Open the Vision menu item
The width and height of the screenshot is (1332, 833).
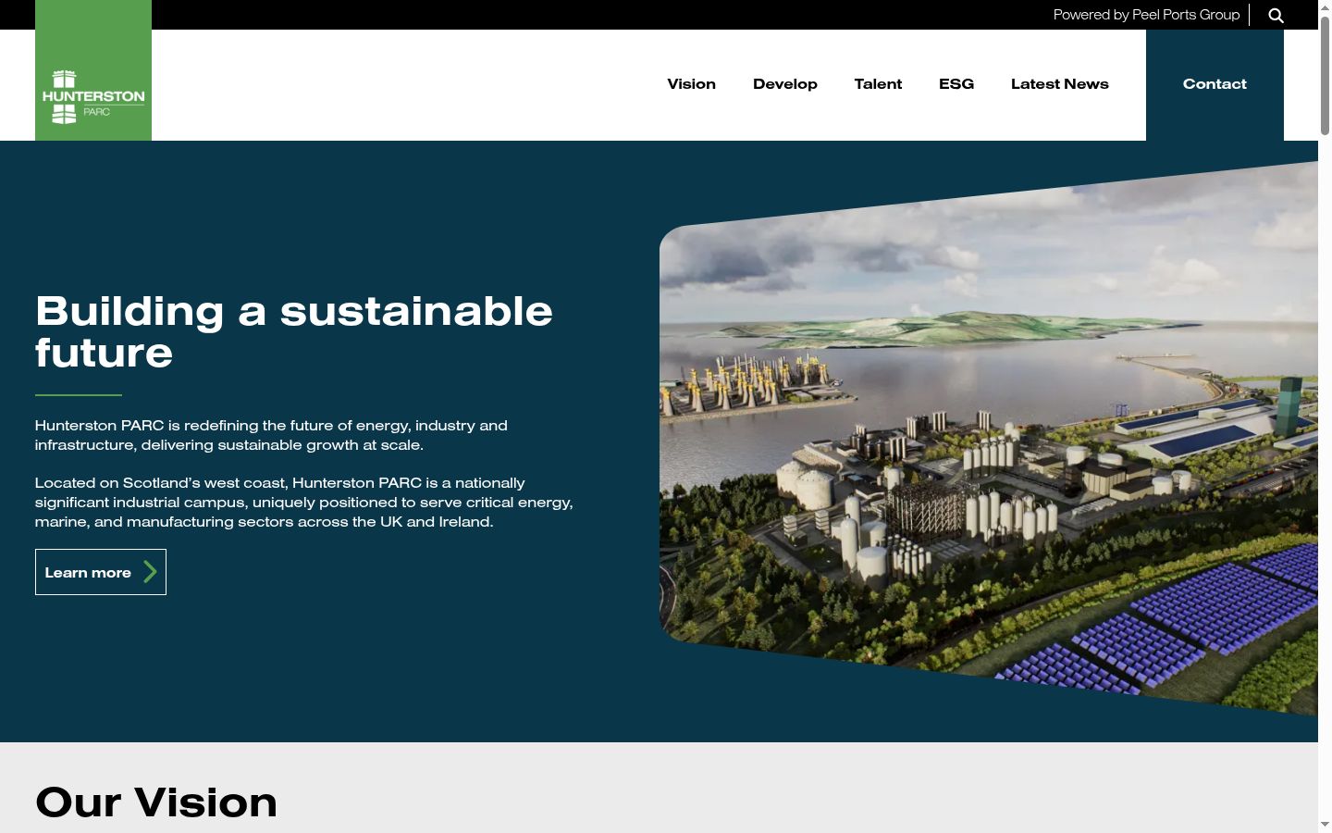click(x=691, y=83)
